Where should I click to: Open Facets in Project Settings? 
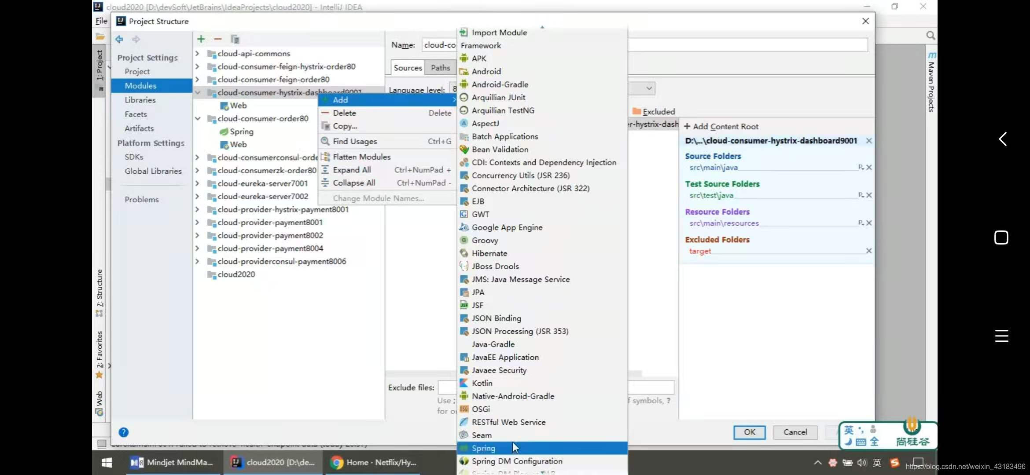tap(136, 114)
